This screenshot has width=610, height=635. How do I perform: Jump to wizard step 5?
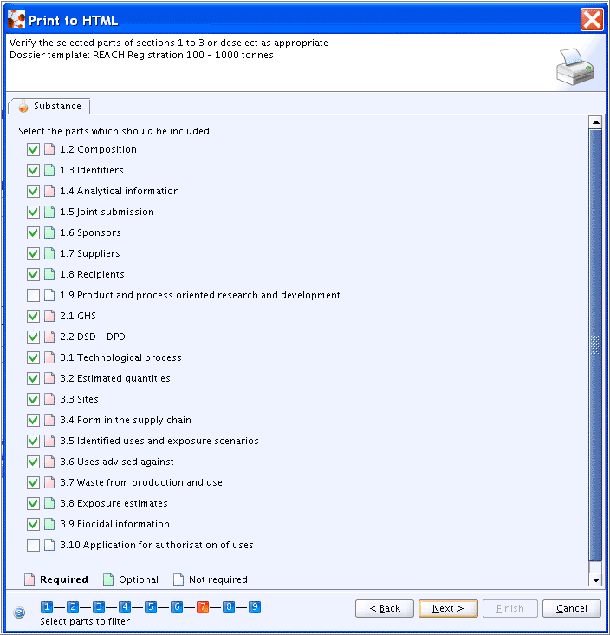151,607
